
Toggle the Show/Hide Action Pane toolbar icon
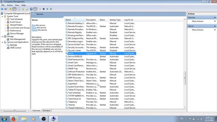[x=35, y=9]
